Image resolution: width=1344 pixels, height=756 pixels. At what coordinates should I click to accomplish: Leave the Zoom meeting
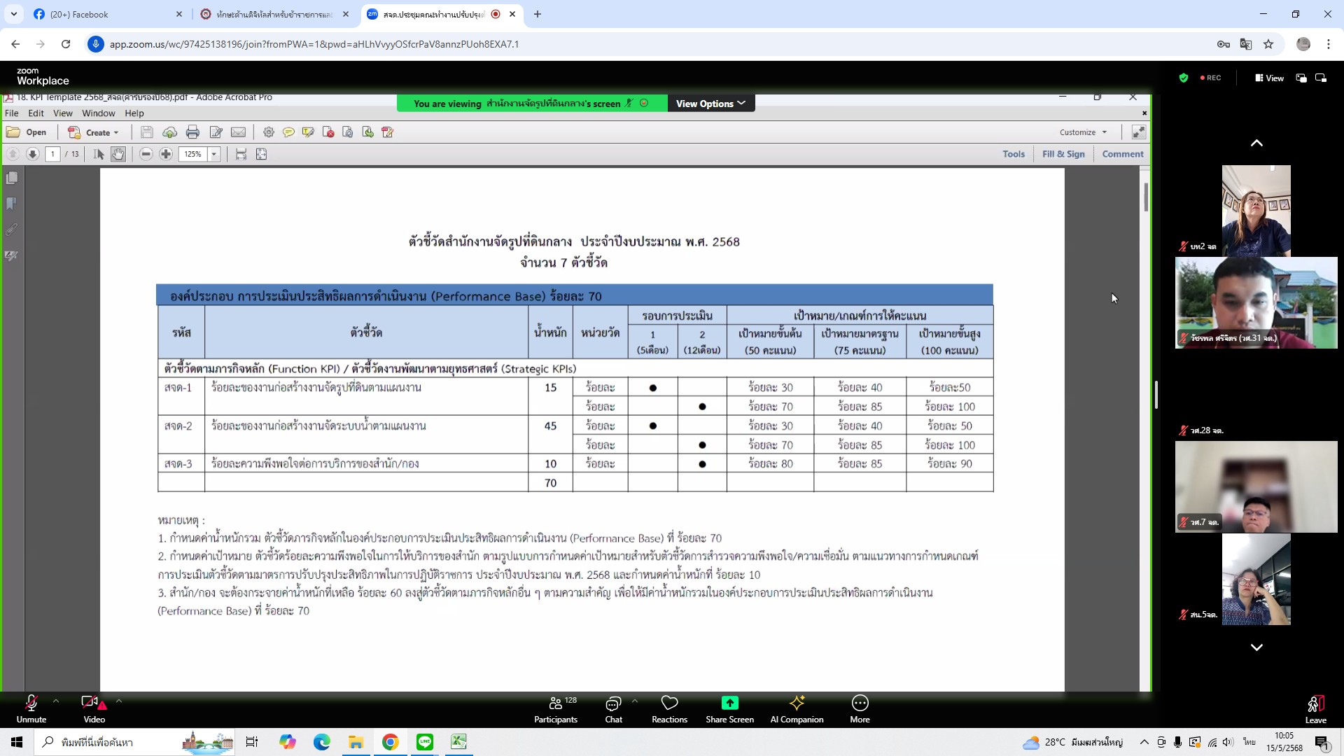pos(1315,709)
